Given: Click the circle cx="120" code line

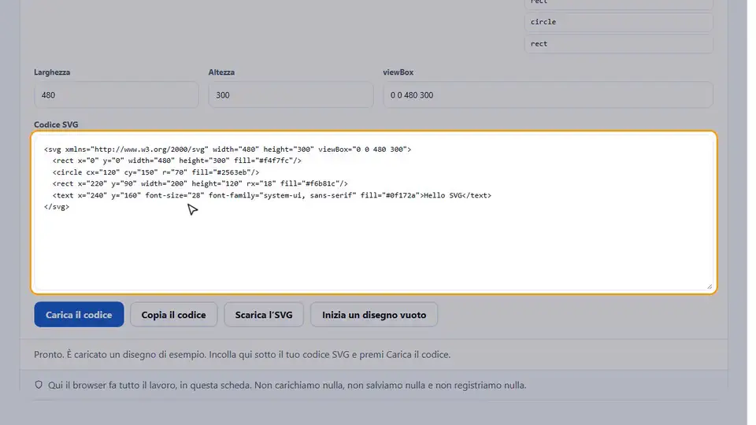Looking at the screenshot, I should [x=156, y=172].
